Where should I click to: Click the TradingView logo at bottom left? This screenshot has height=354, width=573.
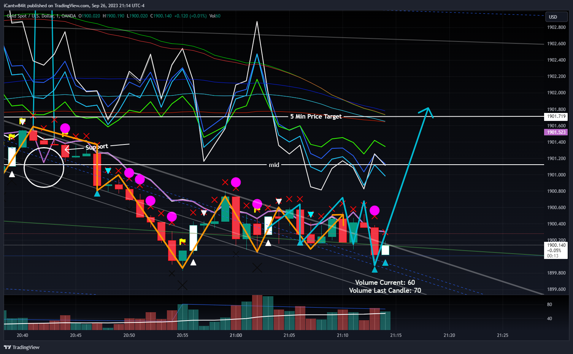click(22, 347)
